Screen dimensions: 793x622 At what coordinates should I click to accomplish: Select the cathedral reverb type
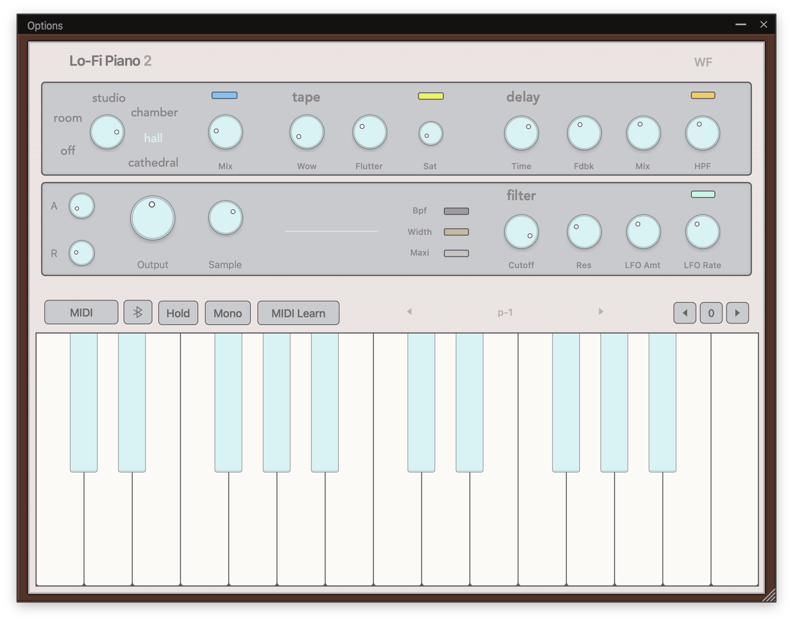pos(153,163)
